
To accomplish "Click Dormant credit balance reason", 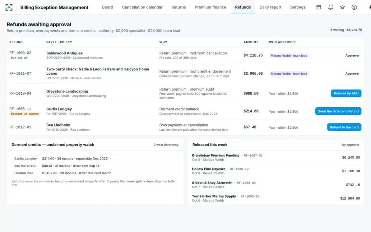I will click(x=179, y=109).
